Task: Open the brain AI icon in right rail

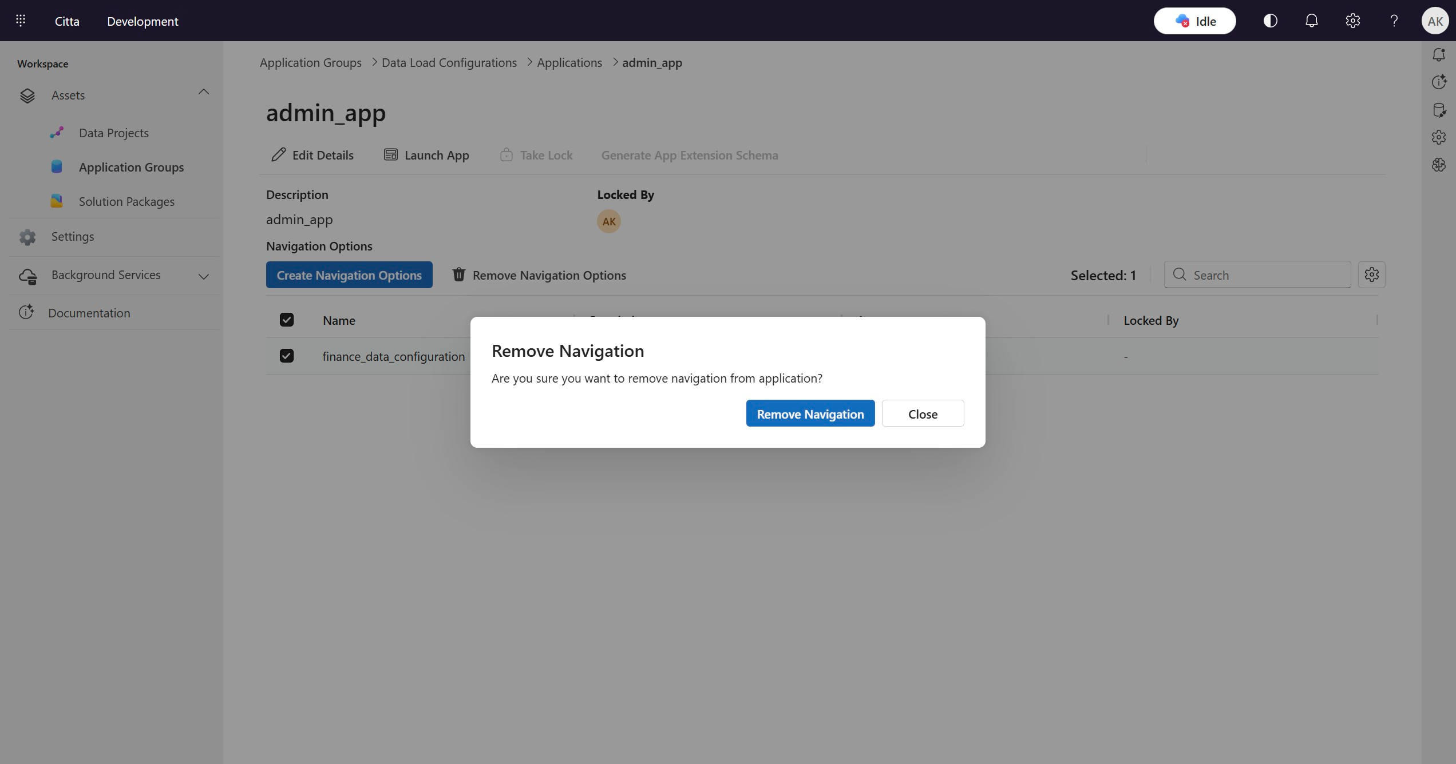Action: point(1439,165)
